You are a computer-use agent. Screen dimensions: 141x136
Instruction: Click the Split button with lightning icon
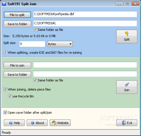click(127, 37)
